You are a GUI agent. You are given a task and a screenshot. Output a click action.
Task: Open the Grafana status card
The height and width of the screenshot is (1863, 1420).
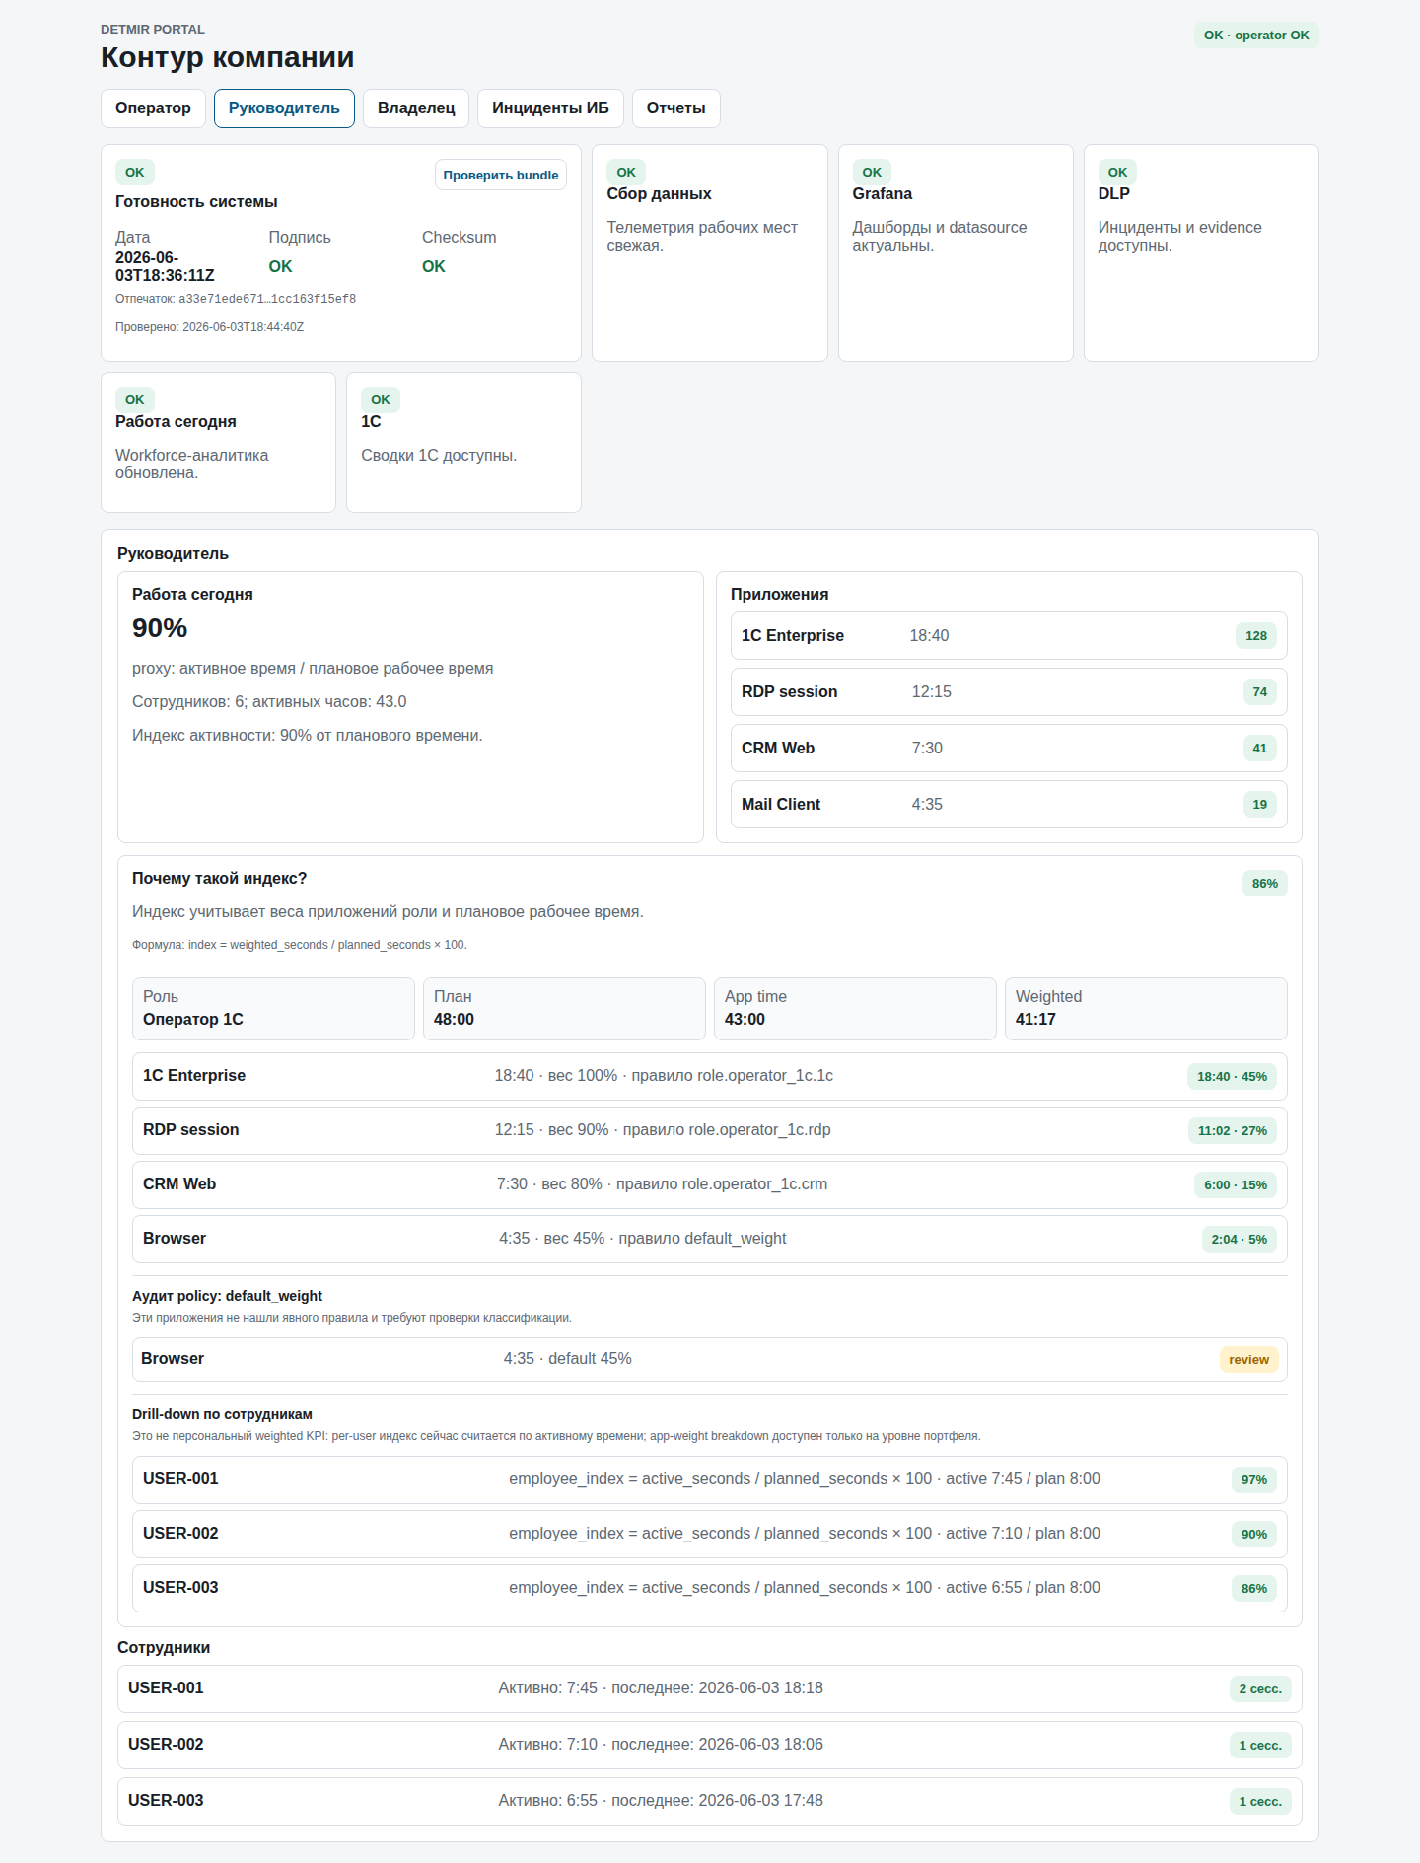956,252
